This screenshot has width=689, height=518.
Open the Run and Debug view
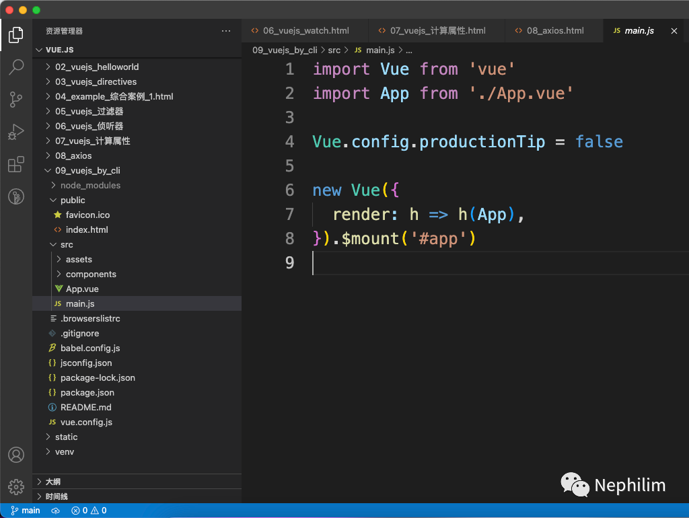pos(16,132)
